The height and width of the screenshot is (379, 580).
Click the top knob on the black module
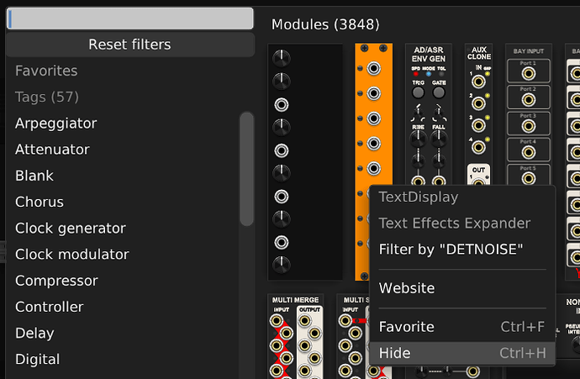[x=282, y=57]
